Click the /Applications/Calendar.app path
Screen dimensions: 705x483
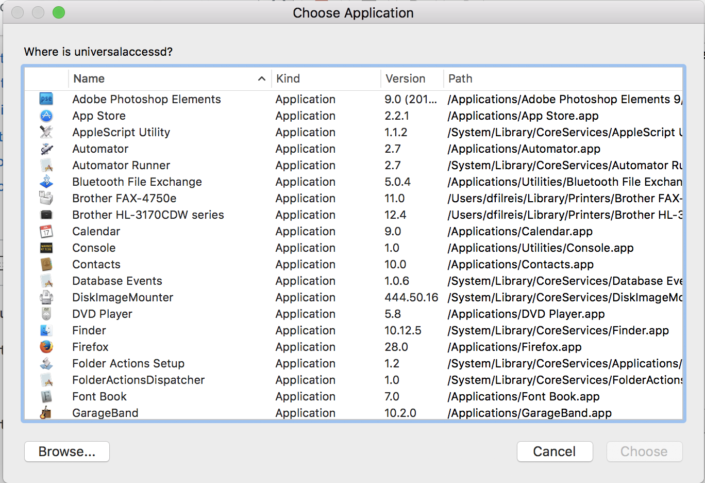coord(520,231)
